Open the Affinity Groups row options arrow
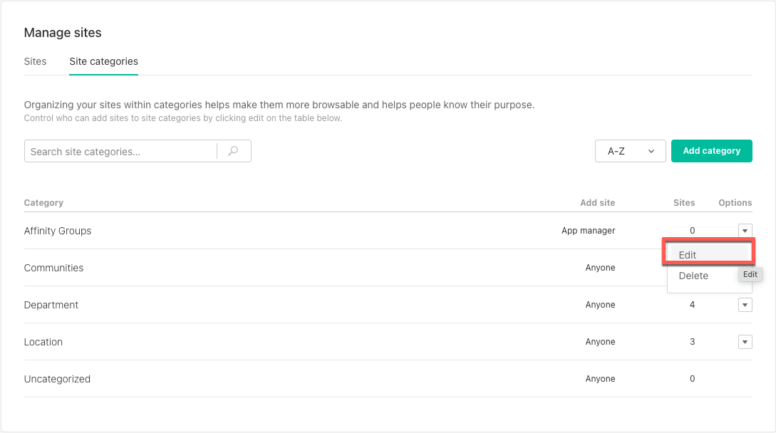This screenshot has height=433, width=776. [x=745, y=230]
